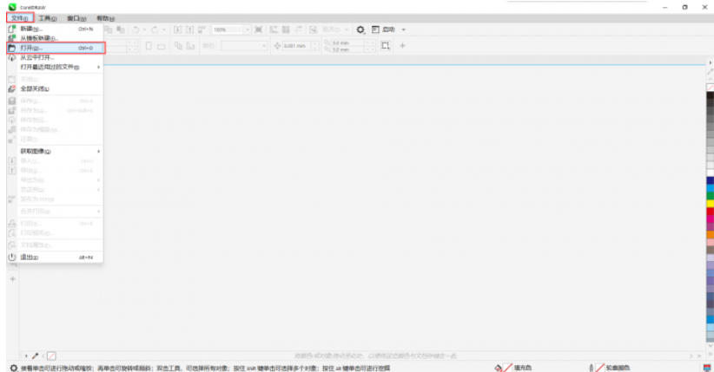The height and width of the screenshot is (372, 714).
Task: Click the paste icon in standard toolbar
Action: pyautogui.click(x=121, y=29)
